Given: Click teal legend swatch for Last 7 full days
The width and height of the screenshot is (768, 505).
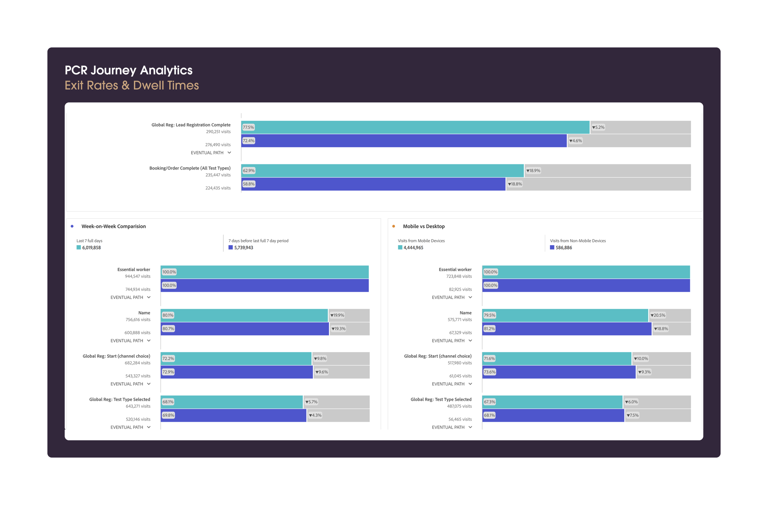Looking at the screenshot, I should pyautogui.click(x=78, y=248).
